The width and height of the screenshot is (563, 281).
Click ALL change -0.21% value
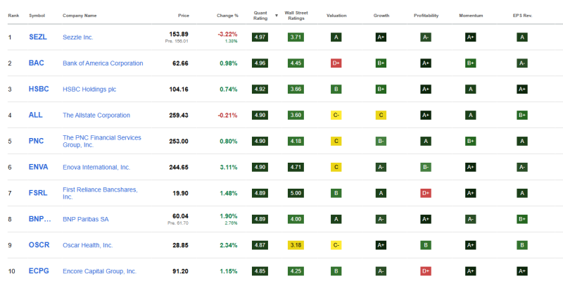(x=227, y=115)
